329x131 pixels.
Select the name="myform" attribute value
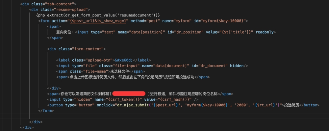(183, 21)
